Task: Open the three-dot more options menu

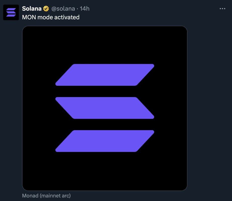Action: (222, 9)
